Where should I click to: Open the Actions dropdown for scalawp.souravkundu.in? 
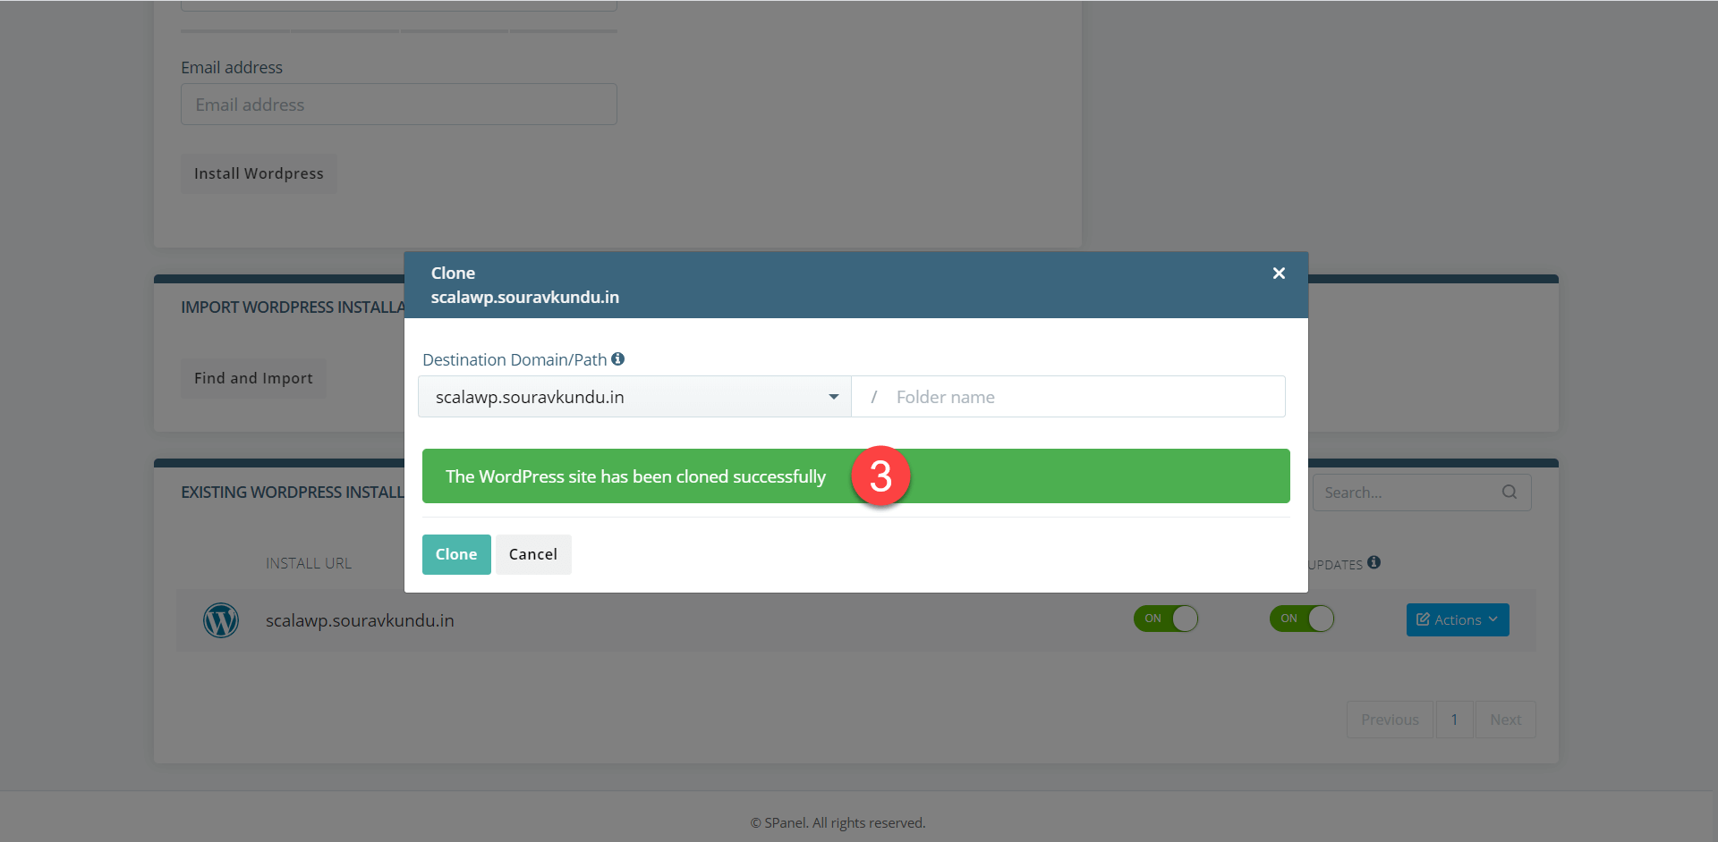(x=1458, y=620)
